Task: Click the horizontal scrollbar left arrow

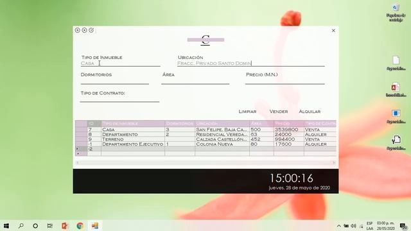Action: coord(77,162)
